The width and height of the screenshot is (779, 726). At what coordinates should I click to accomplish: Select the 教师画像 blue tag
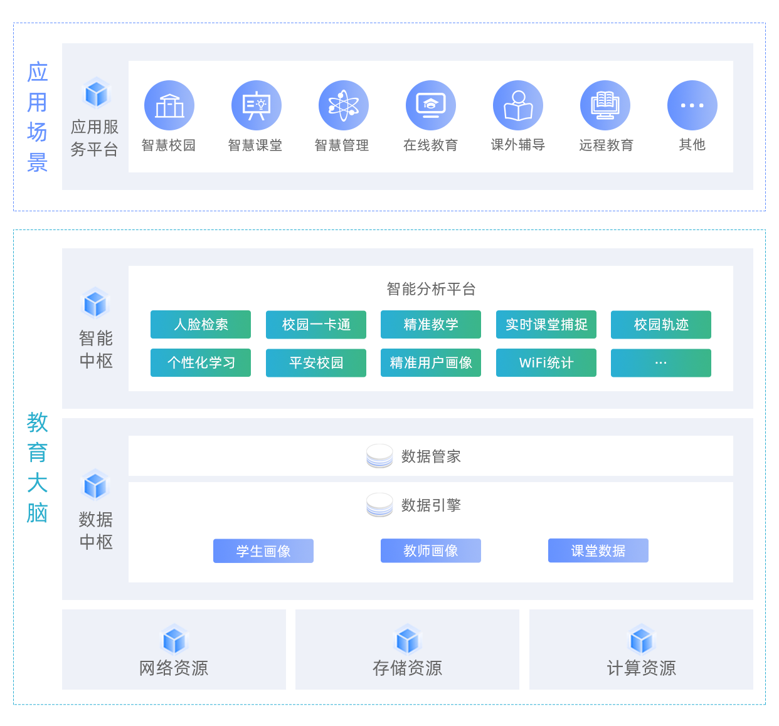pyautogui.click(x=430, y=551)
